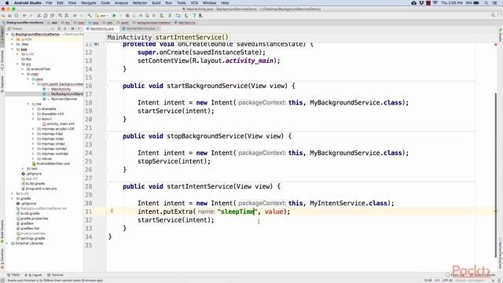The image size is (503, 283).
Task: Open the TODO tool window
Action: [x=13, y=275]
